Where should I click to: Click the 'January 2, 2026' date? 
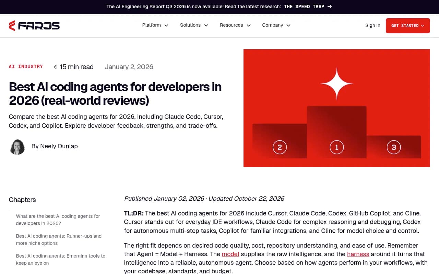[x=129, y=67]
